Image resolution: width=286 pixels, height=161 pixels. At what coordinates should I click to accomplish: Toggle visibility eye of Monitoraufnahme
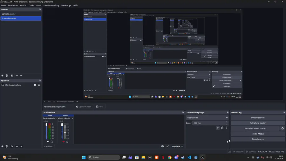(35, 85)
